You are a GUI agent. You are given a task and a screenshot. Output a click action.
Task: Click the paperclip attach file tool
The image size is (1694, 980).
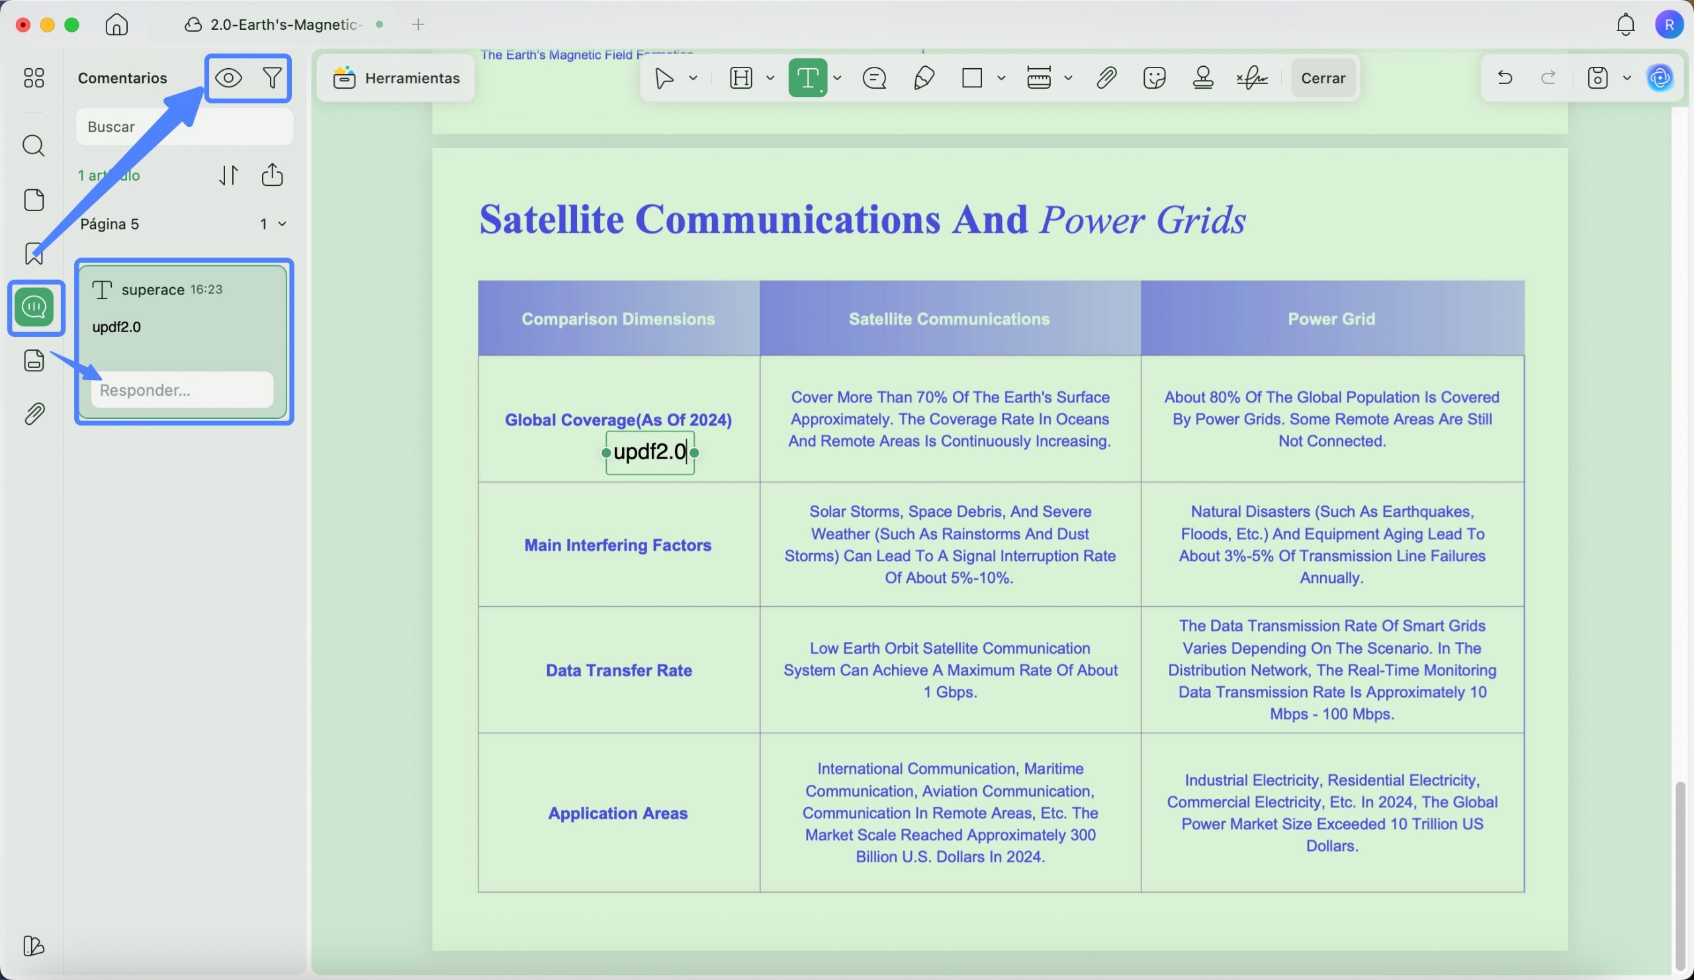coord(1106,79)
